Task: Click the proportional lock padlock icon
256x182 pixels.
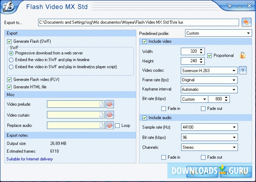Action: [243, 55]
